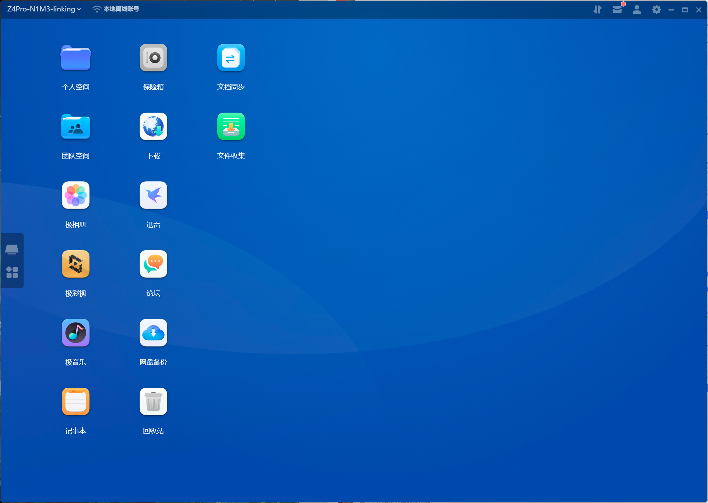Open the 网盘备份 cloud backup app
Screen dimensions: 708x503
(x=153, y=333)
